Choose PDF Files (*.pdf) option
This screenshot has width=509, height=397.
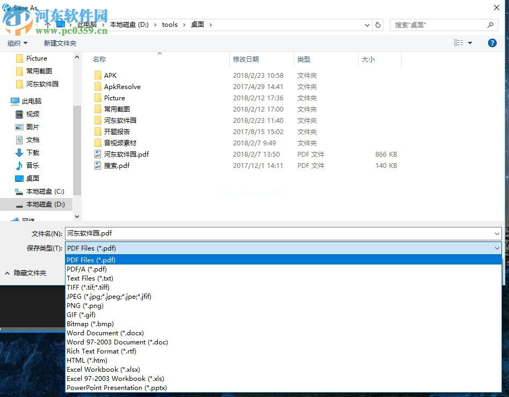tap(283, 260)
